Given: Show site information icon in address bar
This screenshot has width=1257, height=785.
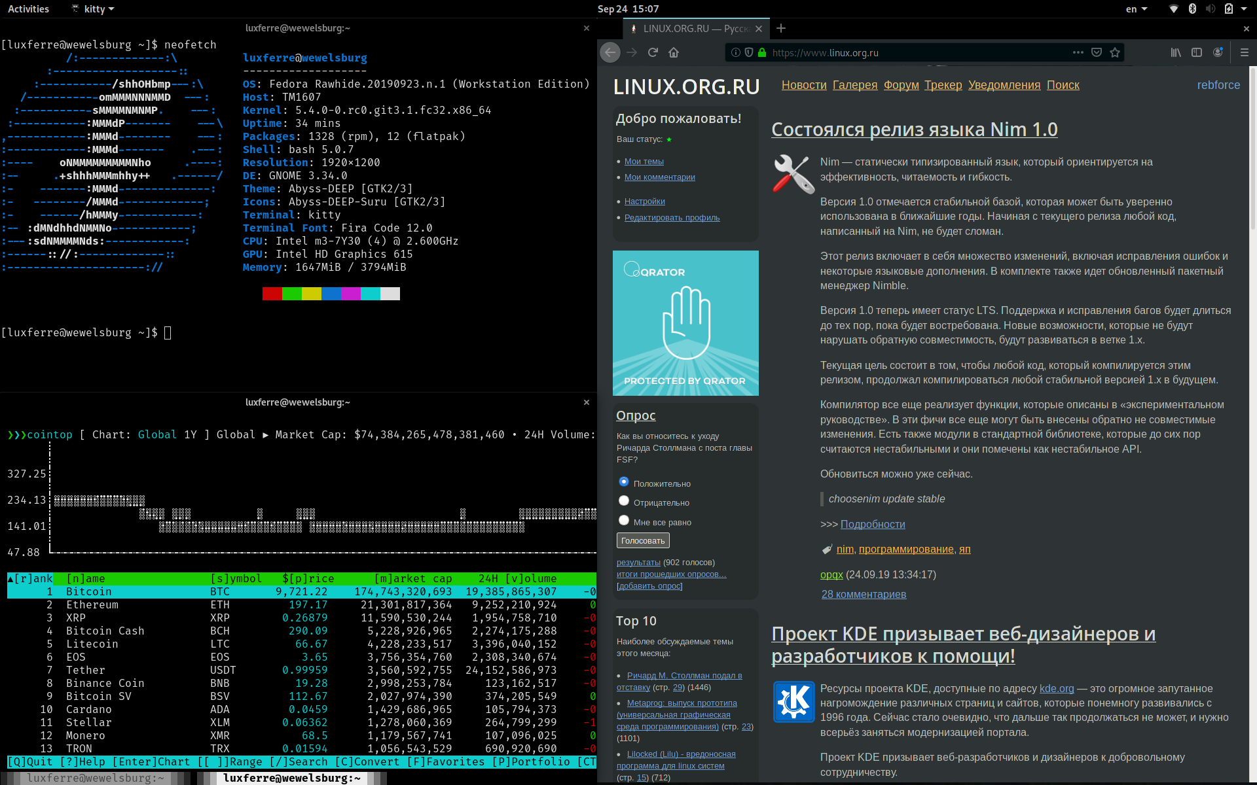Looking at the screenshot, I should point(736,52).
